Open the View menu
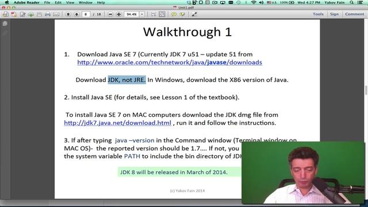The width and height of the screenshot is (368, 207). coord(70,2)
